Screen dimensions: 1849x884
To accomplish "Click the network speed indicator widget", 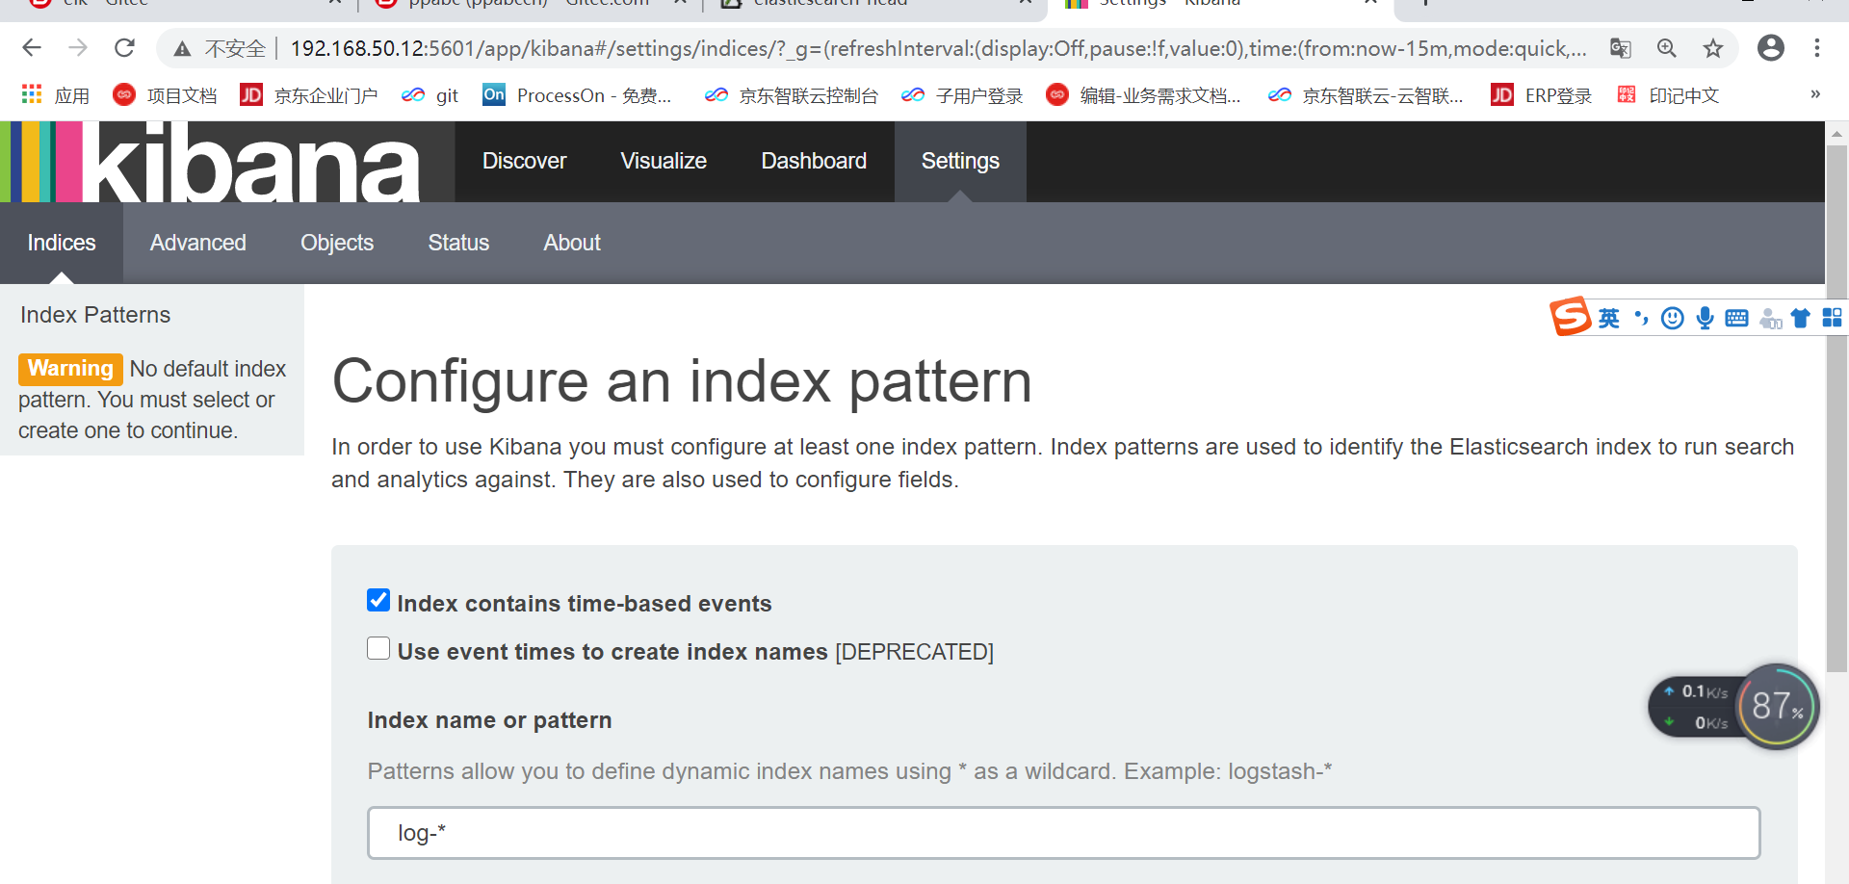I will tap(1699, 707).
